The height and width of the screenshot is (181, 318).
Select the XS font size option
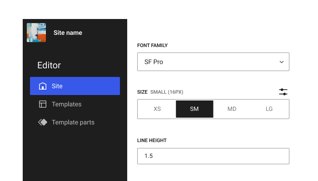pyautogui.click(x=157, y=109)
